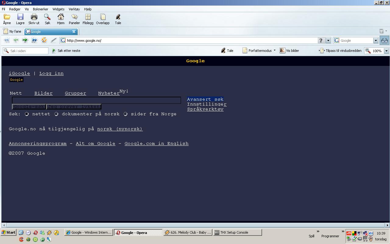The width and height of the screenshot is (390, 244).
Task: Open the 100% zoom level dropdown
Action: tap(386, 51)
